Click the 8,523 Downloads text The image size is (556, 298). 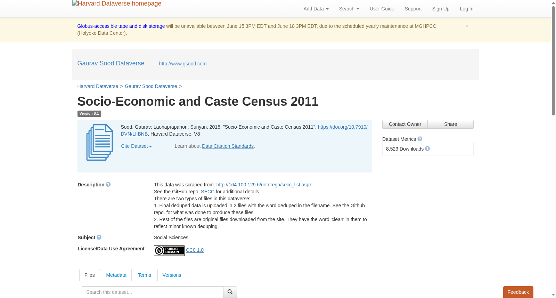click(x=405, y=149)
